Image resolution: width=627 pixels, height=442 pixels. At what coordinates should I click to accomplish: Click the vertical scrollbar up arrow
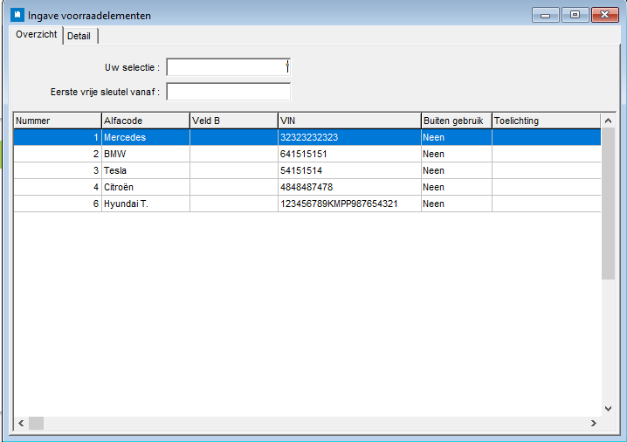tap(608, 120)
